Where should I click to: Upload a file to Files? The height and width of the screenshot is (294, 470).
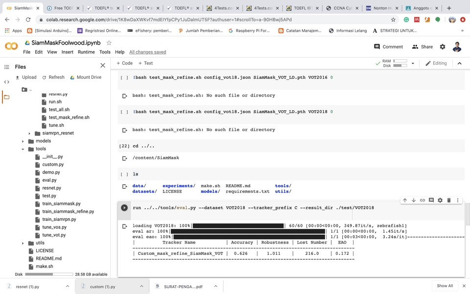(x=26, y=77)
